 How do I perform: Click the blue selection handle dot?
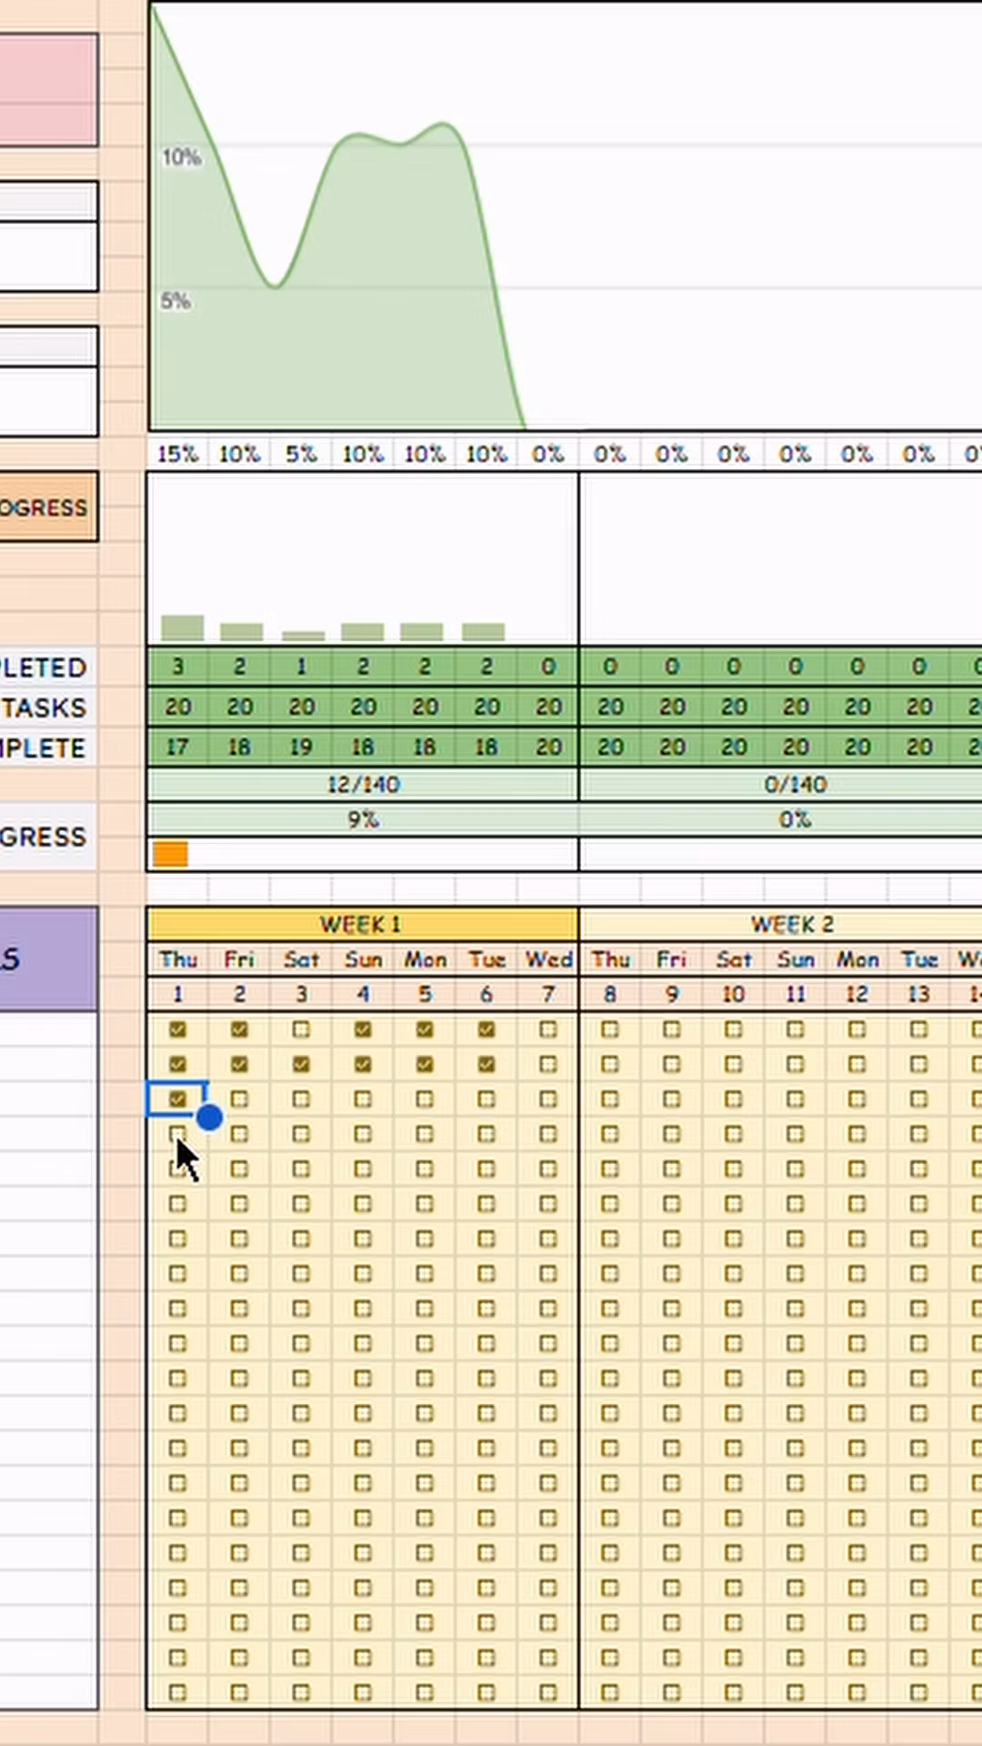[x=209, y=1117]
